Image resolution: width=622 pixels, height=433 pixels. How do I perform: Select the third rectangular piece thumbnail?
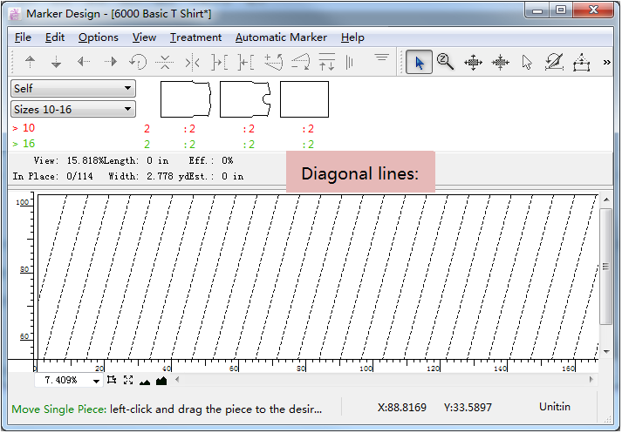pos(304,99)
